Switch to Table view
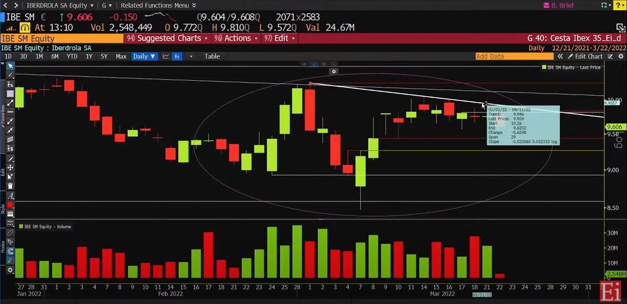This screenshot has height=304, width=627. click(212, 56)
